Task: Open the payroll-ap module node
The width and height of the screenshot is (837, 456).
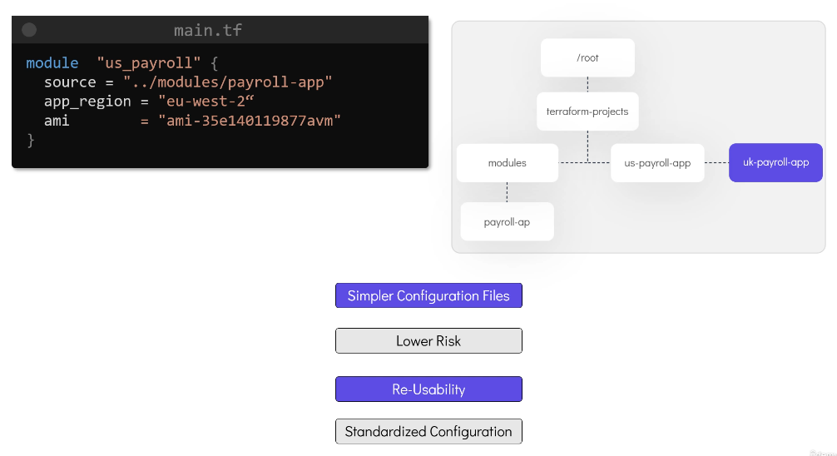Action: click(x=508, y=221)
